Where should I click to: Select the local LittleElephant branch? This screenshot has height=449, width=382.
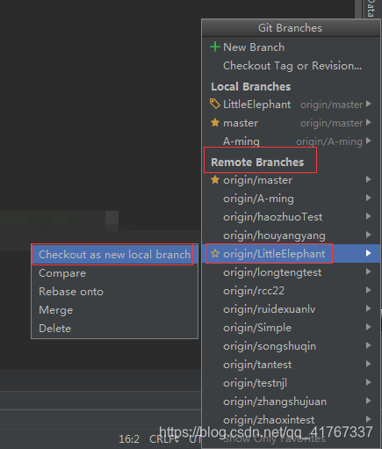point(291,104)
